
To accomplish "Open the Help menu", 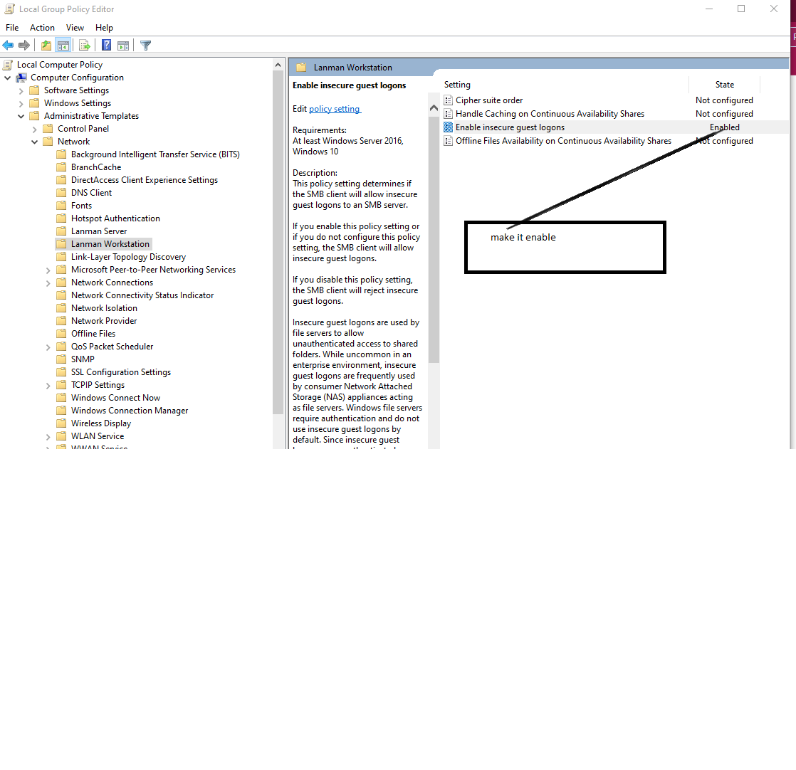I will point(104,27).
